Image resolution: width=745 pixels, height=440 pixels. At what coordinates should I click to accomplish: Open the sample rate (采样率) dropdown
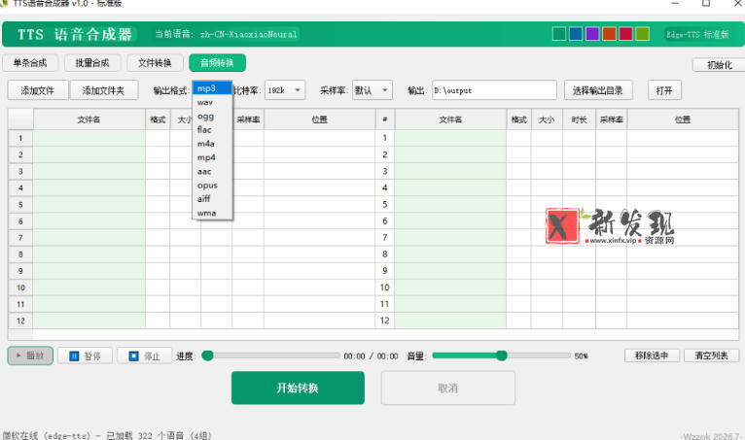coord(372,90)
